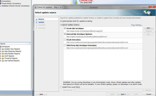Image resolution: width=156 pixels, height=96 pixels.
Task: Click the Check for Updates title icon
Action: [x=36, y=7]
